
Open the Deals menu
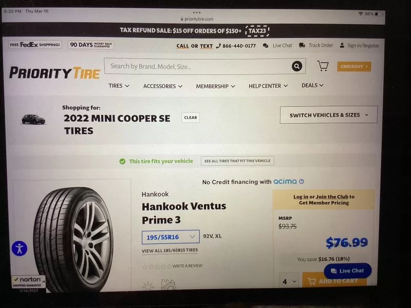pyautogui.click(x=312, y=85)
